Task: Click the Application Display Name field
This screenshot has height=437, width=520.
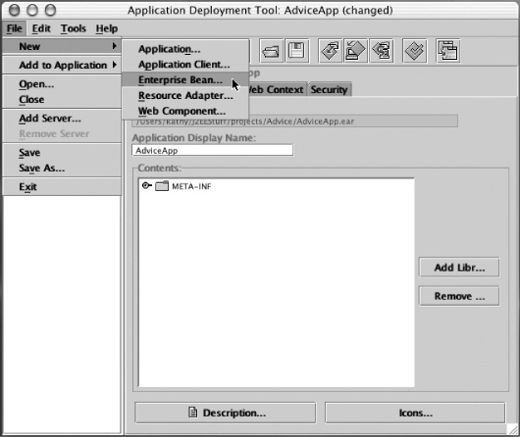Action: [212, 151]
